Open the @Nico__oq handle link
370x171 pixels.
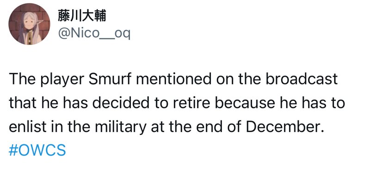[x=94, y=34]
